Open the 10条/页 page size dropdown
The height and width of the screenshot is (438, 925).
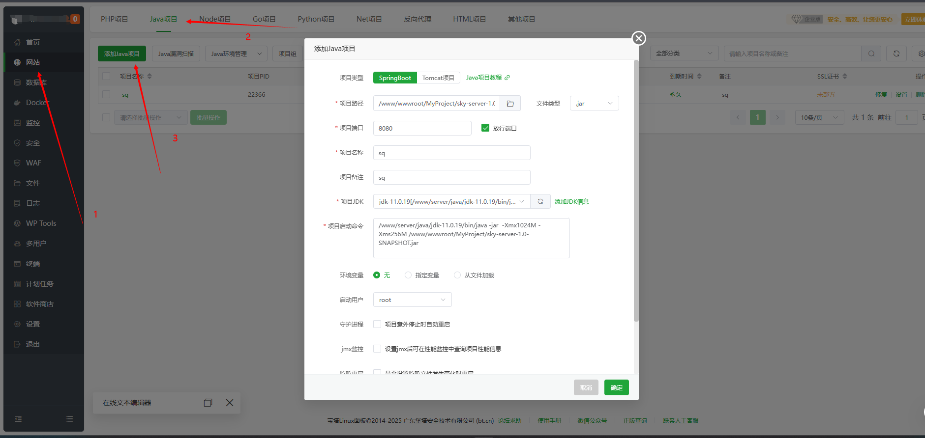(x=819, y=117)
